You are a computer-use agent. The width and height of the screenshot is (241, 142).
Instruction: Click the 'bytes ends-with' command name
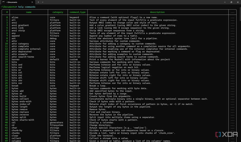pos(22,101)
